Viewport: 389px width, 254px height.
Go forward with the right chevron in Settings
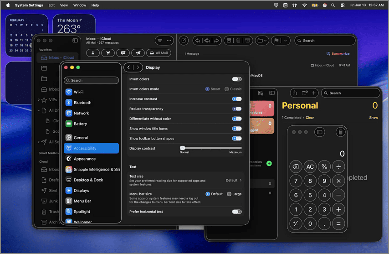coord(138,67)
